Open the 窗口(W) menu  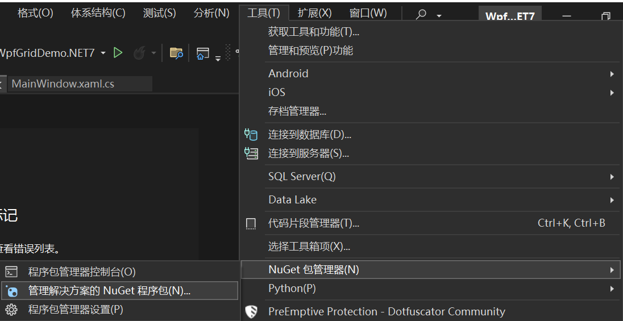(368, 13)
